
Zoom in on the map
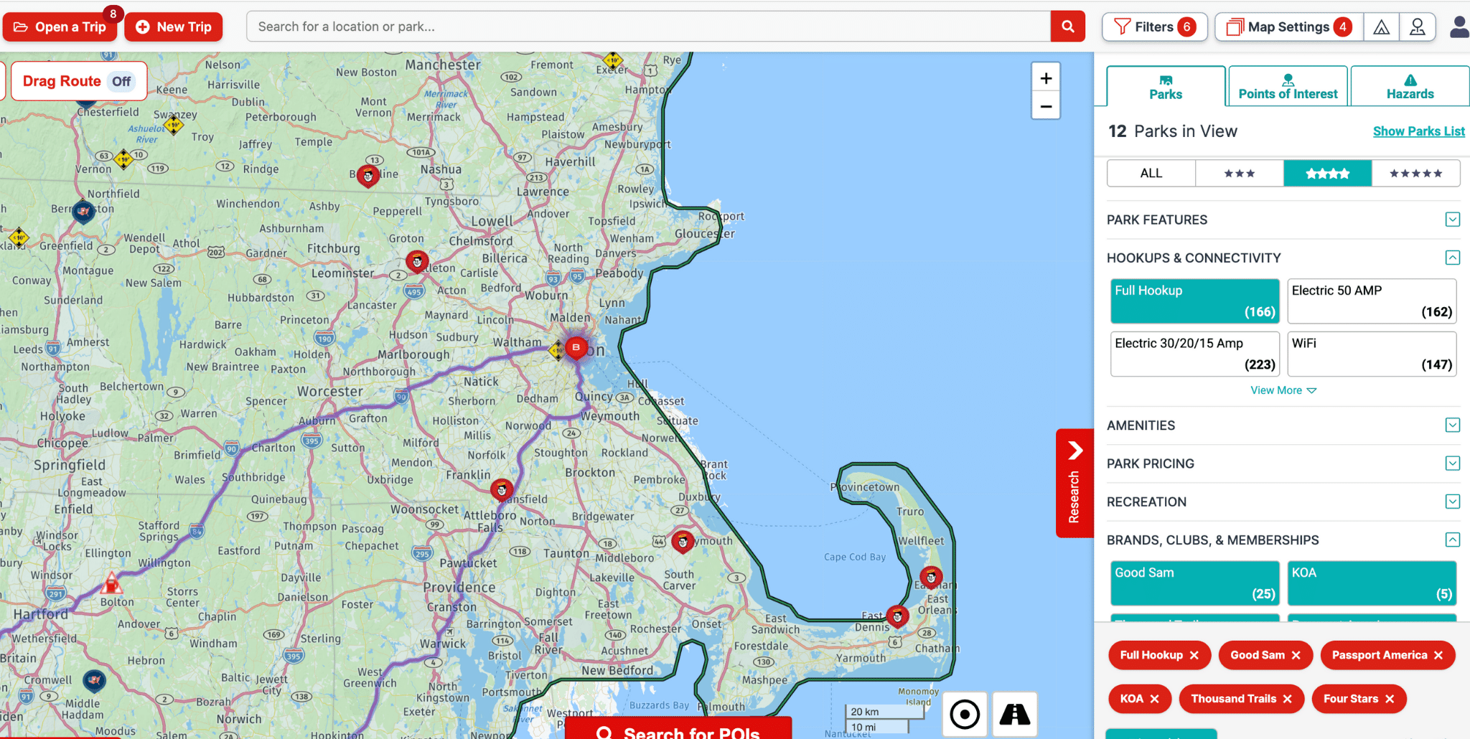tap(1046, 78)
